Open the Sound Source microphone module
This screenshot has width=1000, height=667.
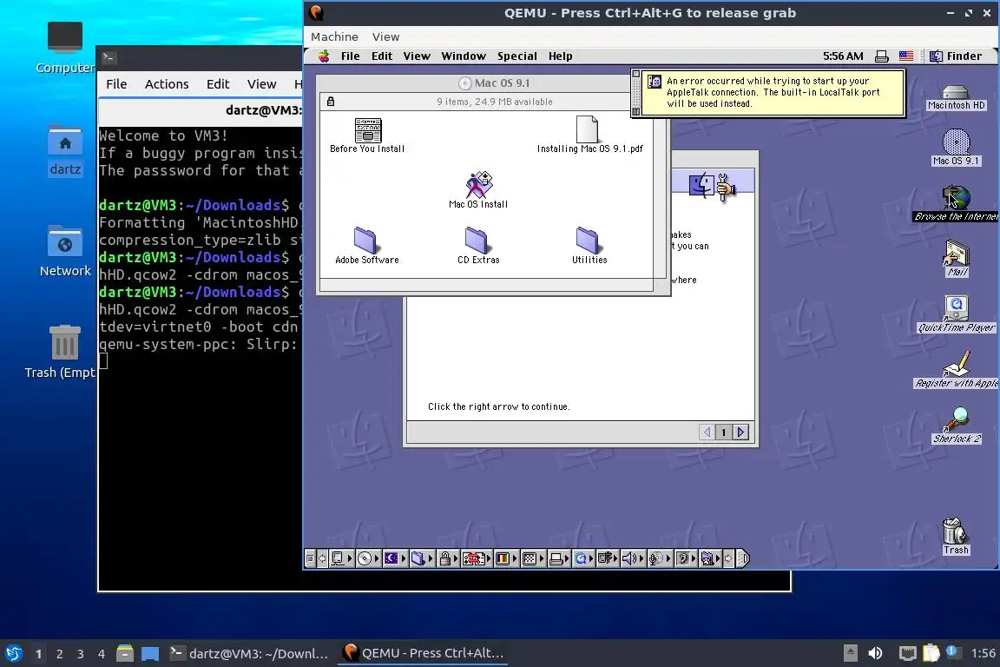pos(660,559)
